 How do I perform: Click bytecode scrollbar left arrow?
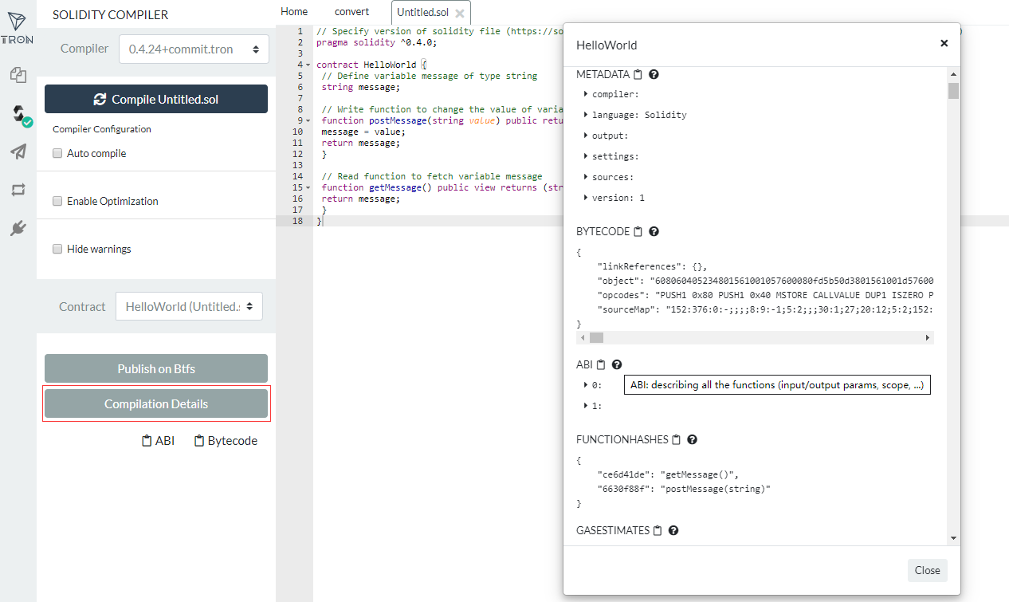[x=583, y=338]
